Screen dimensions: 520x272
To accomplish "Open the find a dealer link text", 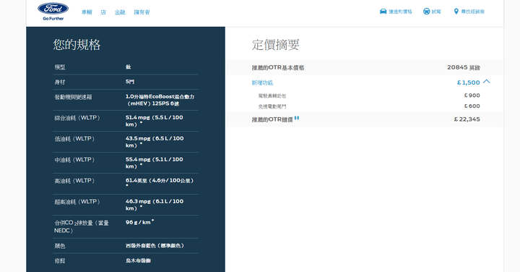I will [x=472, y=12].
